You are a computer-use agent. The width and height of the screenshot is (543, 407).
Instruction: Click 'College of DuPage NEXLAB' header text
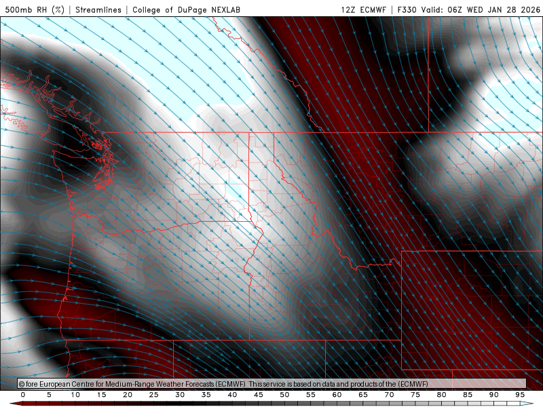(186, 9)
